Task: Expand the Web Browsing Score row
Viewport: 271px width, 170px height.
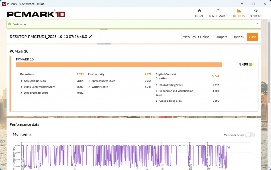Action: [x=21, y=93]
